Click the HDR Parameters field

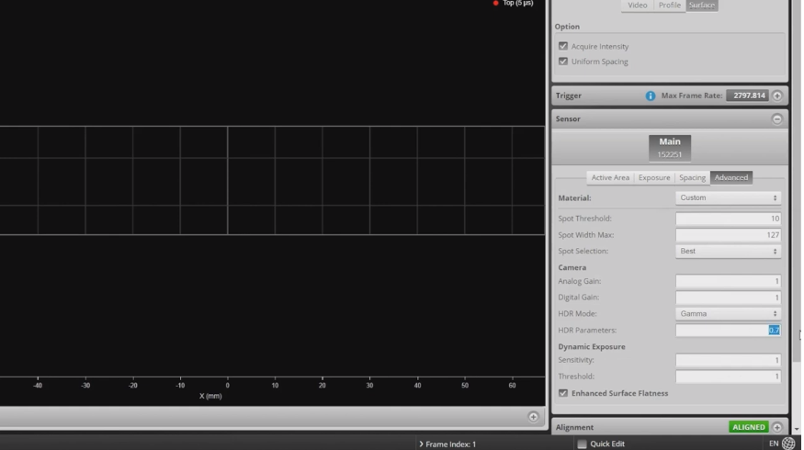pyautogui.click(x=728, y=331)
